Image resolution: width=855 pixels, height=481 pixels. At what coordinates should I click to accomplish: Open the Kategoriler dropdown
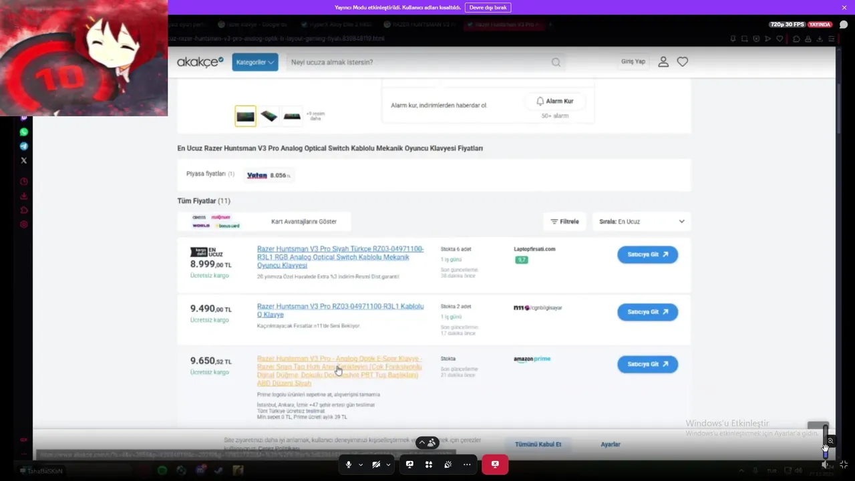[x=255, y=62]
